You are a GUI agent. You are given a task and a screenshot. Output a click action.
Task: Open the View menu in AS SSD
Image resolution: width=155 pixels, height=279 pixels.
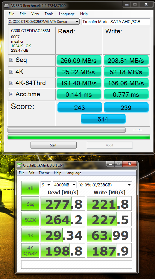pyautogui.click(x=35, y=14)
